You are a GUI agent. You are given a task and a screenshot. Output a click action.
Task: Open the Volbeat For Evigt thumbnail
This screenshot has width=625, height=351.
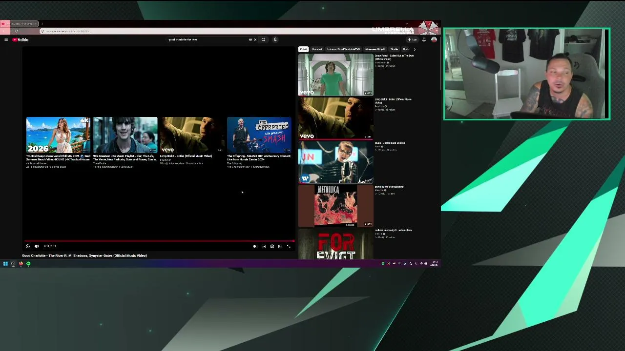click(335, 244)
